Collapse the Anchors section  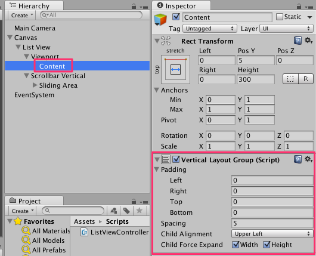pos(156,90)
